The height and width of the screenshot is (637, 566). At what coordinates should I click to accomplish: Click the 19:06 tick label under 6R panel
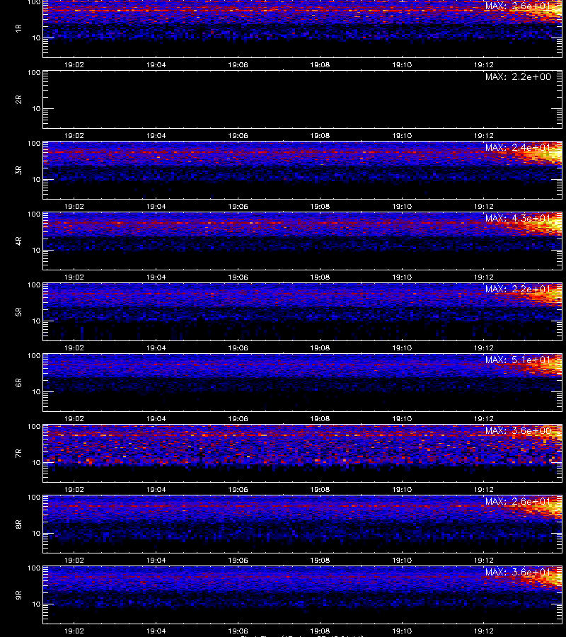(238, 419)
